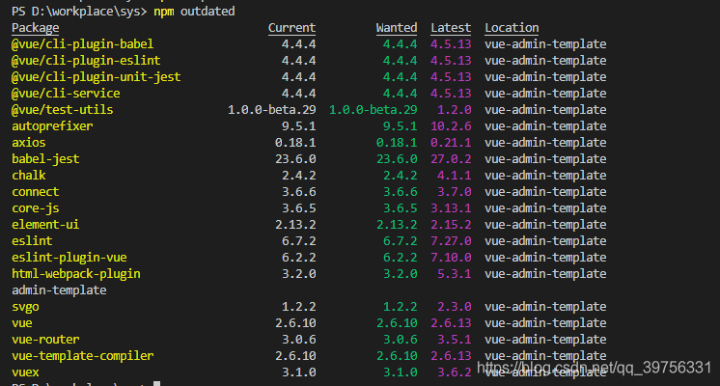This screenshot has width=720, height=386.
Task: Select the 'Package' column header
Action: [36, 28]
